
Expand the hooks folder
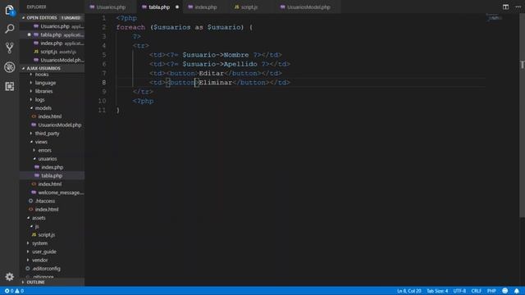52,75
